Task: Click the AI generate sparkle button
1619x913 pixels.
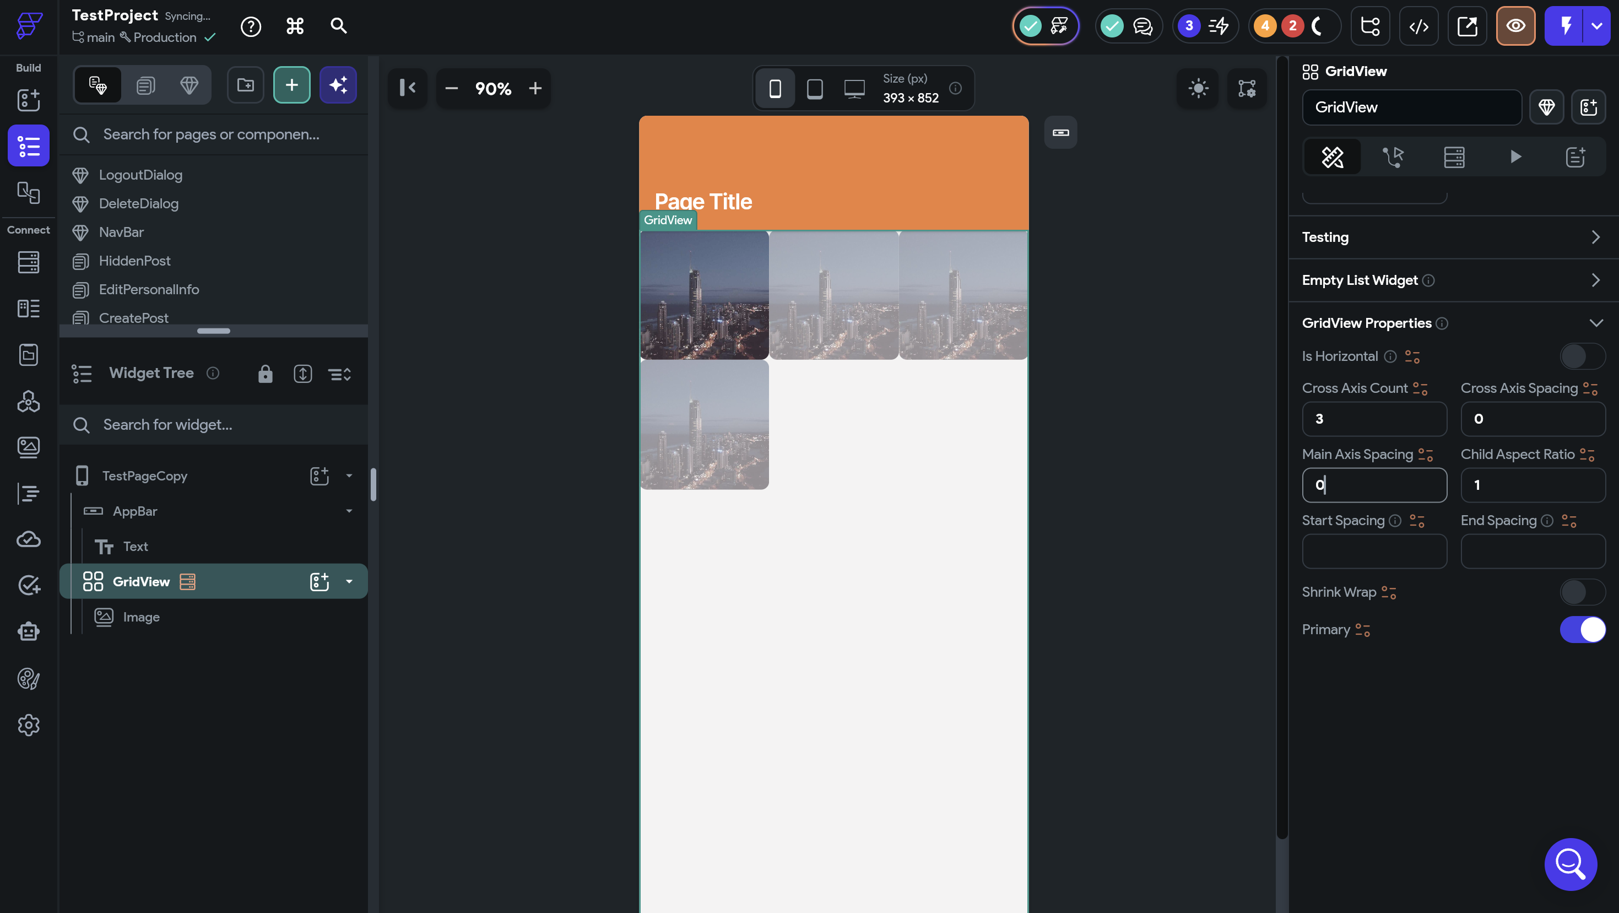Action: (x=338, y=85)
